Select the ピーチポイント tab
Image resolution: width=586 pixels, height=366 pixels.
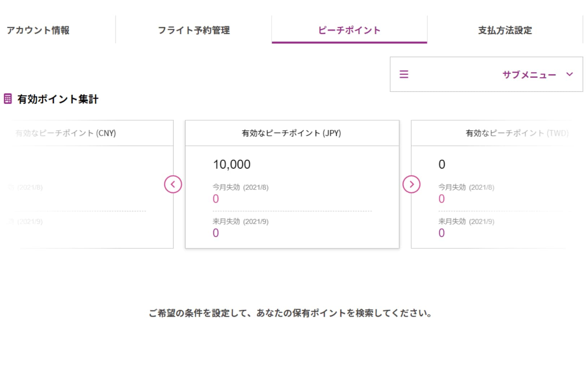pos(349,30)
